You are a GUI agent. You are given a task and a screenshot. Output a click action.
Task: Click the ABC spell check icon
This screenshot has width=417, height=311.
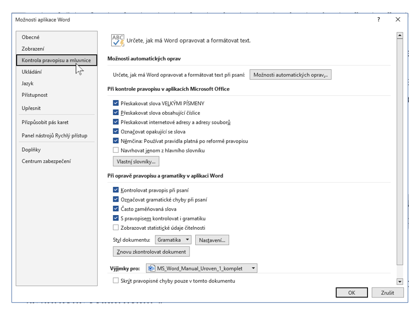click(118, 40)
